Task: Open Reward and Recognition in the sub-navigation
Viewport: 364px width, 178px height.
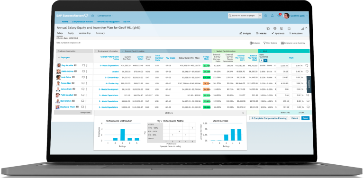Action: (108, 22)
